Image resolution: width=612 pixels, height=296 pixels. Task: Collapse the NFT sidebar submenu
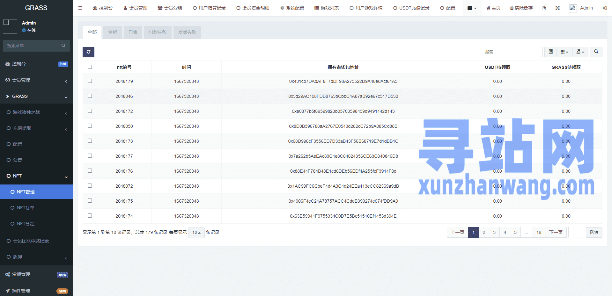(36, 176)
